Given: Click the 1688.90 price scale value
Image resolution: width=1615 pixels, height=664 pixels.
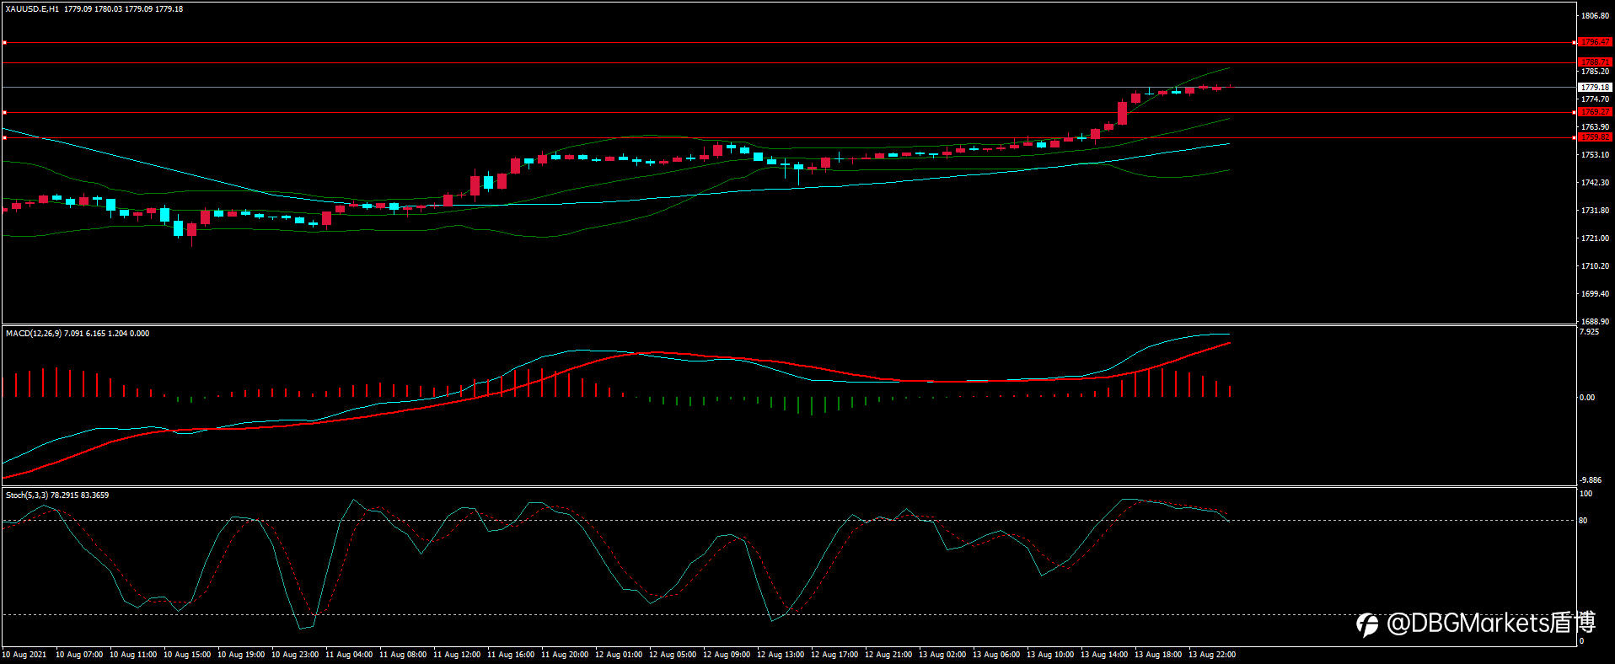Looking at the screenshot, I should tap(1595, 322).
